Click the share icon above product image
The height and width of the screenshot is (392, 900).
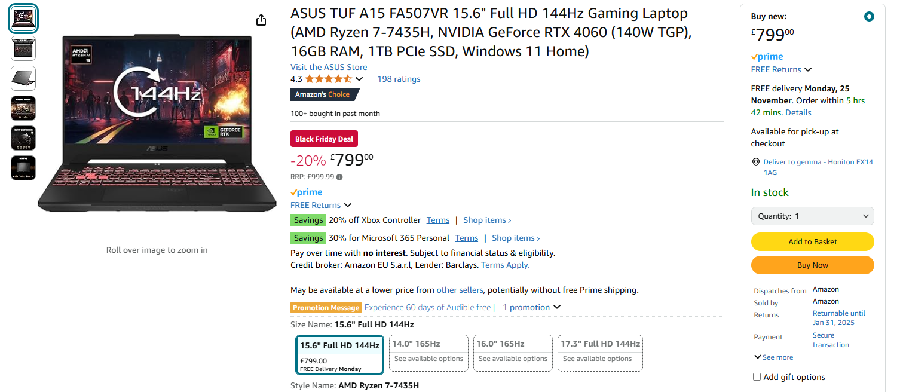(261, 20)
